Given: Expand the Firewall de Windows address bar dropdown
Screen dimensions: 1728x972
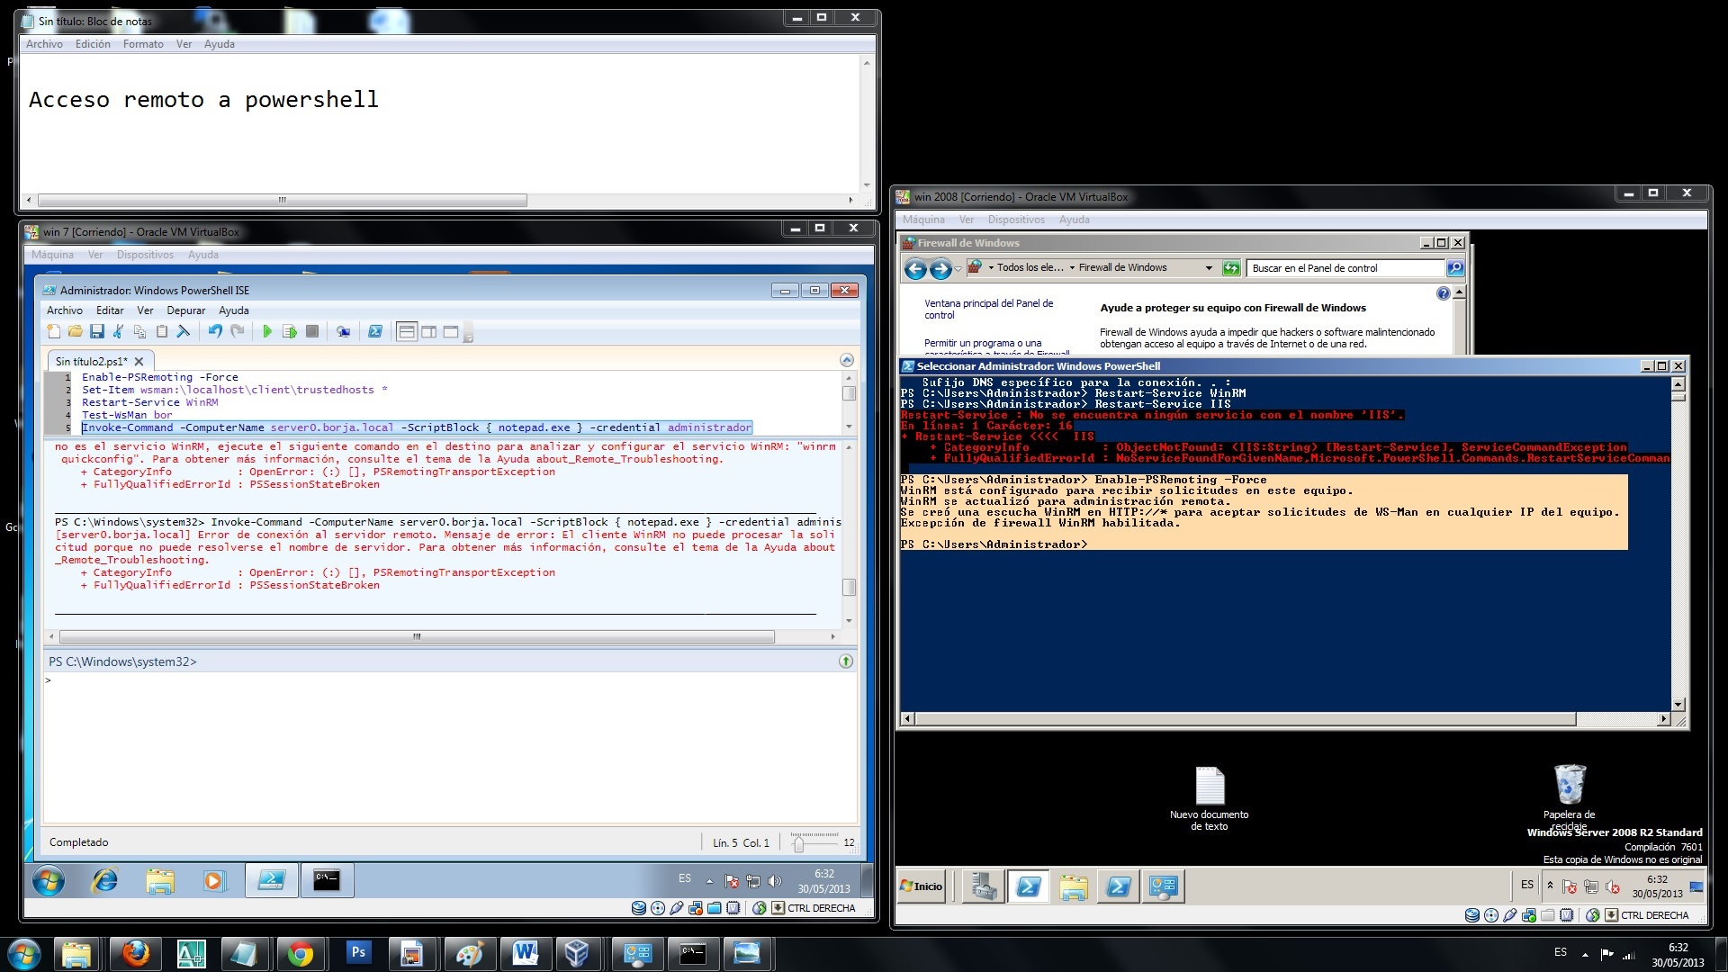Looking at the screenshot, I should tap(1208, 268).
